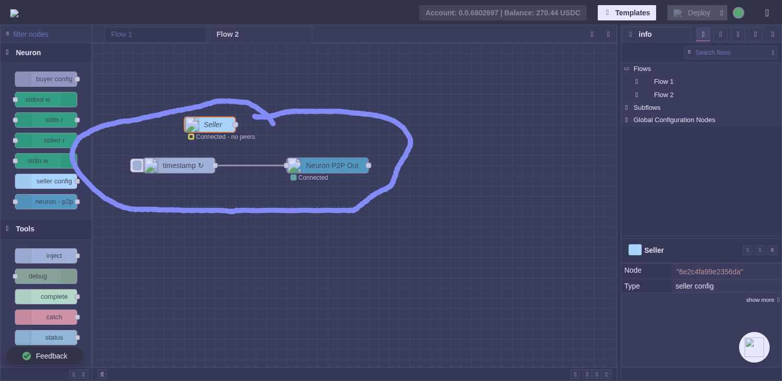This screenshot has height=381, width=782.
Task: Open the Deploy options dropdown arrow
Action: click(x=722, y=13)
